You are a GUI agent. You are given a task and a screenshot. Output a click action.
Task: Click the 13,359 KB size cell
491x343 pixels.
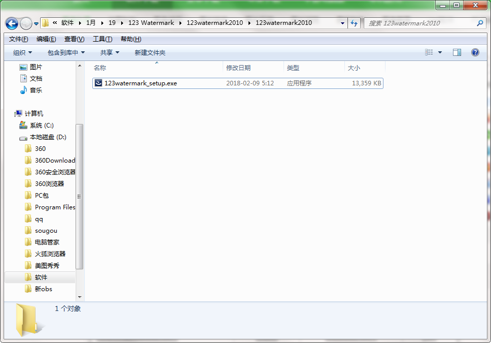click(x=366, y=83)
